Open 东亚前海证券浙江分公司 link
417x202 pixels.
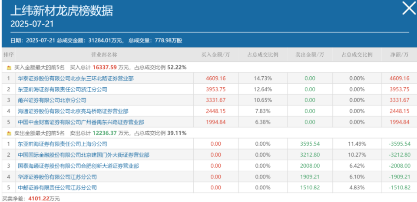click(63, 89)
